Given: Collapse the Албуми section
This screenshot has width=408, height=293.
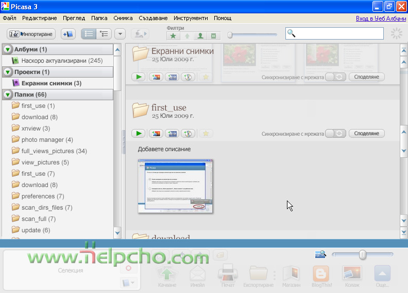Looking at the screenshot, I should (8, 49).
